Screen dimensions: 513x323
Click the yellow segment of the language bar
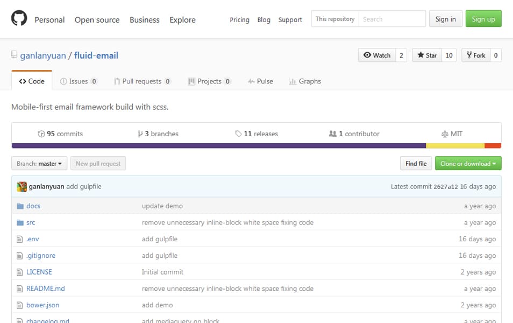click(454, 144)
